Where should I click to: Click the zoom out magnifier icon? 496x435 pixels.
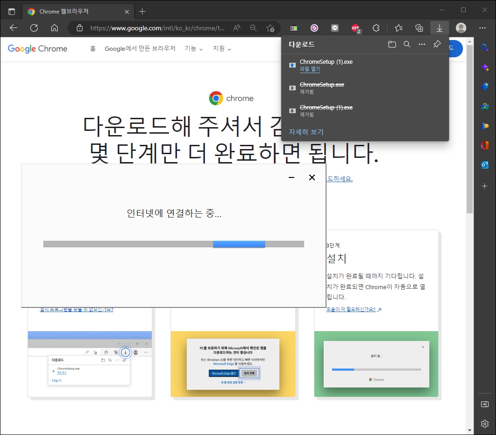(253, 28)
